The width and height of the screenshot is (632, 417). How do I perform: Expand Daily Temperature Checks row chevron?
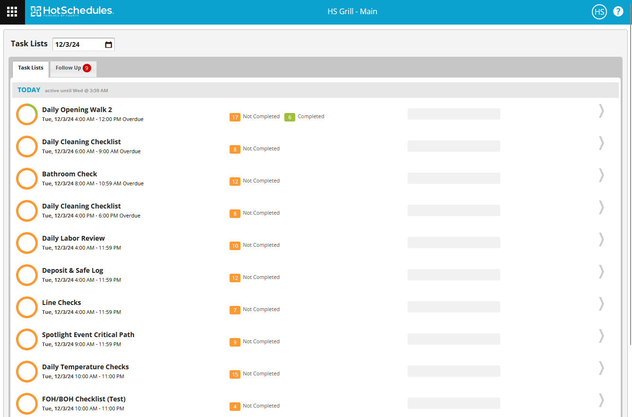click(601, 368)
